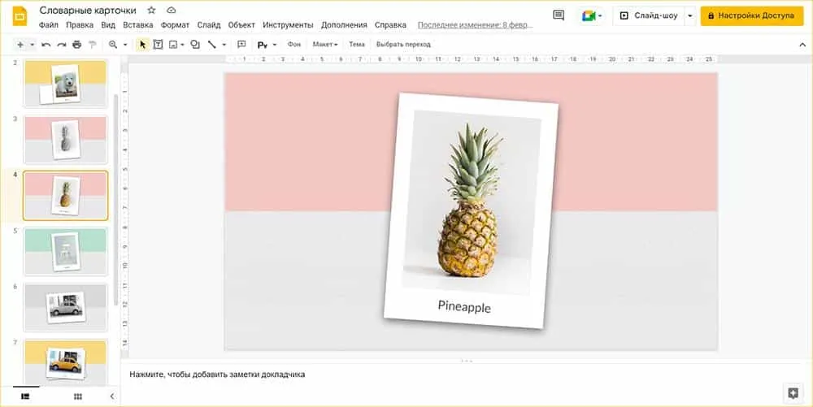Switch to grid view
The height and width of the screenshot is (407, 813).
[x=78, y=396]
